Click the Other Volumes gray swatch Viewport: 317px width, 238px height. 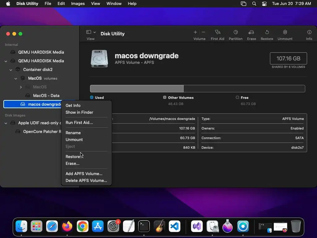[165, 97]
